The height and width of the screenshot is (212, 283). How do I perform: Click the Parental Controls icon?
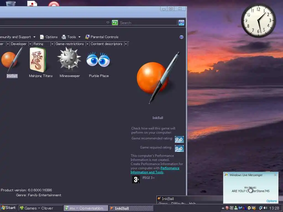coord(87,37)
